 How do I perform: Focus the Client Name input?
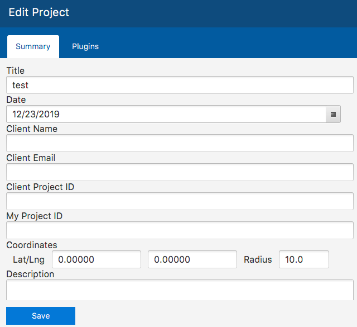tap(180, 143)
